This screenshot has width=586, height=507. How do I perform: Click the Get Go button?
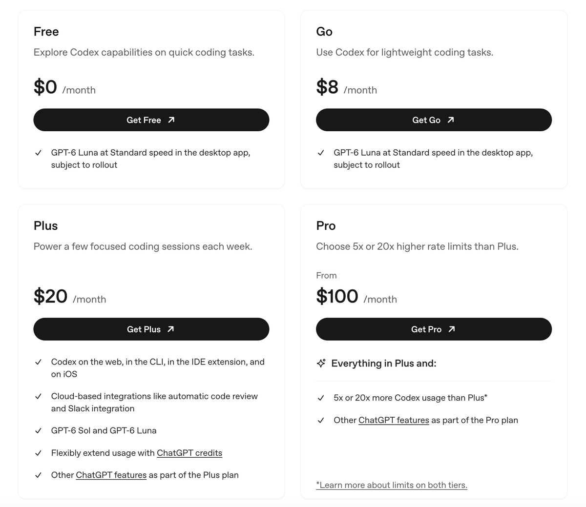click(x=434, y=120)
